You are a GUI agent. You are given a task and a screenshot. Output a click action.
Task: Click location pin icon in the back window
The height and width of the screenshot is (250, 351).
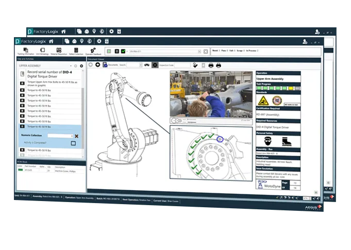[x=94, y=31]
